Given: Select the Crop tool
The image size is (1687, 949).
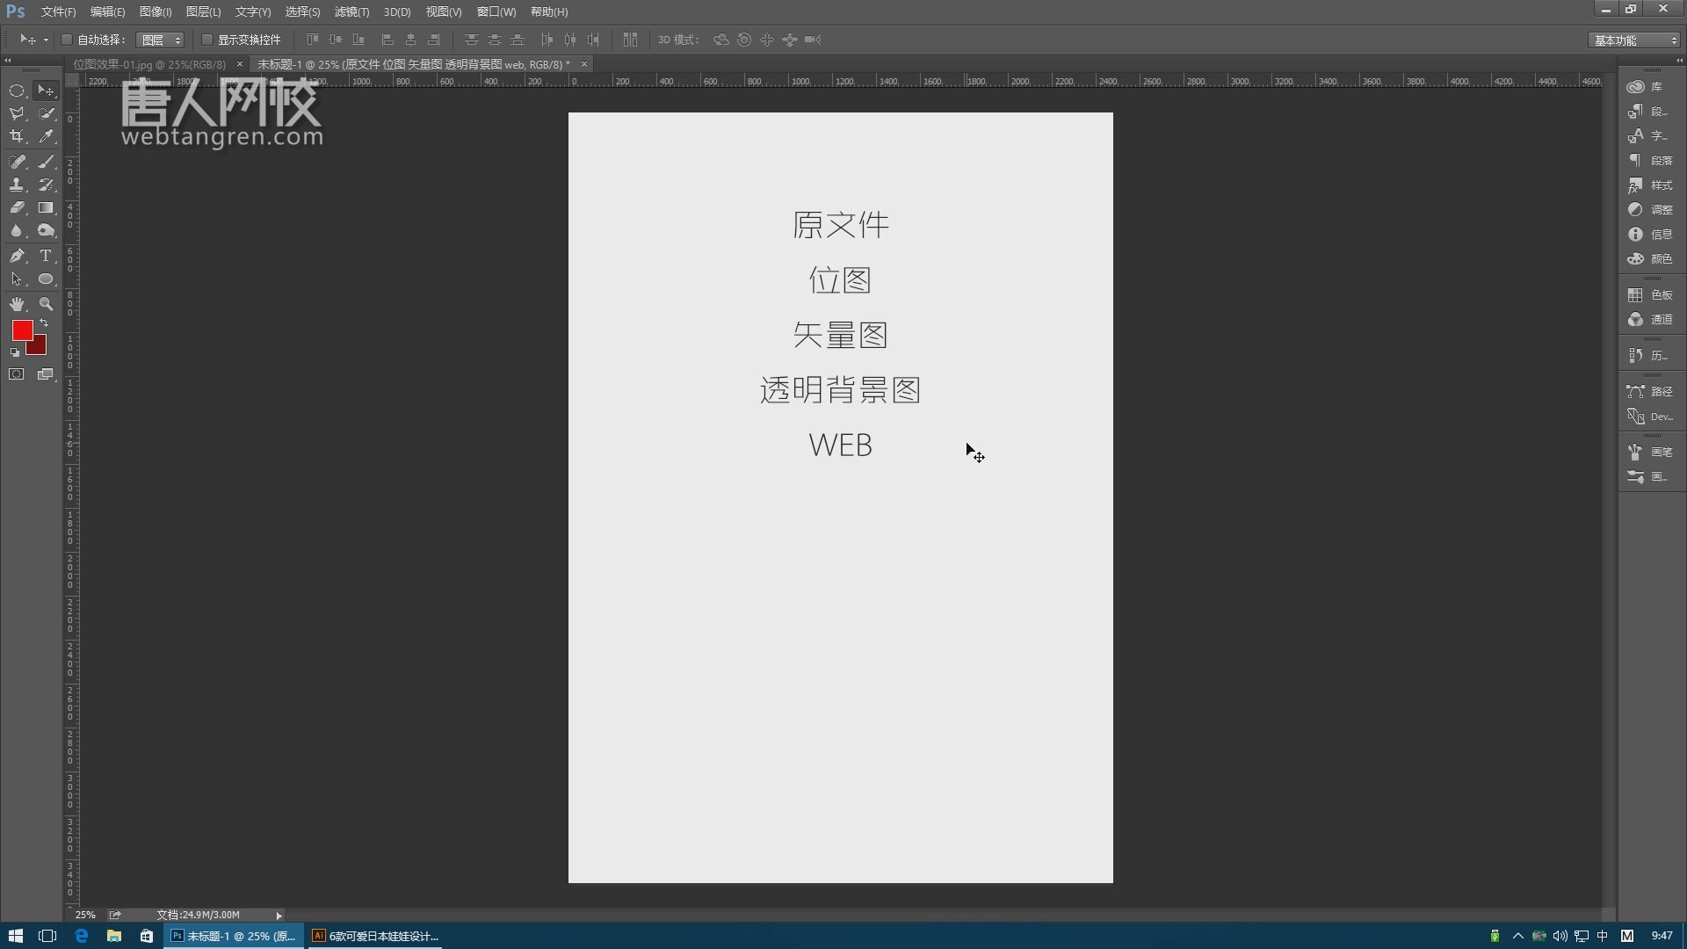Looking at the screenshot, I should pos(17,137).
